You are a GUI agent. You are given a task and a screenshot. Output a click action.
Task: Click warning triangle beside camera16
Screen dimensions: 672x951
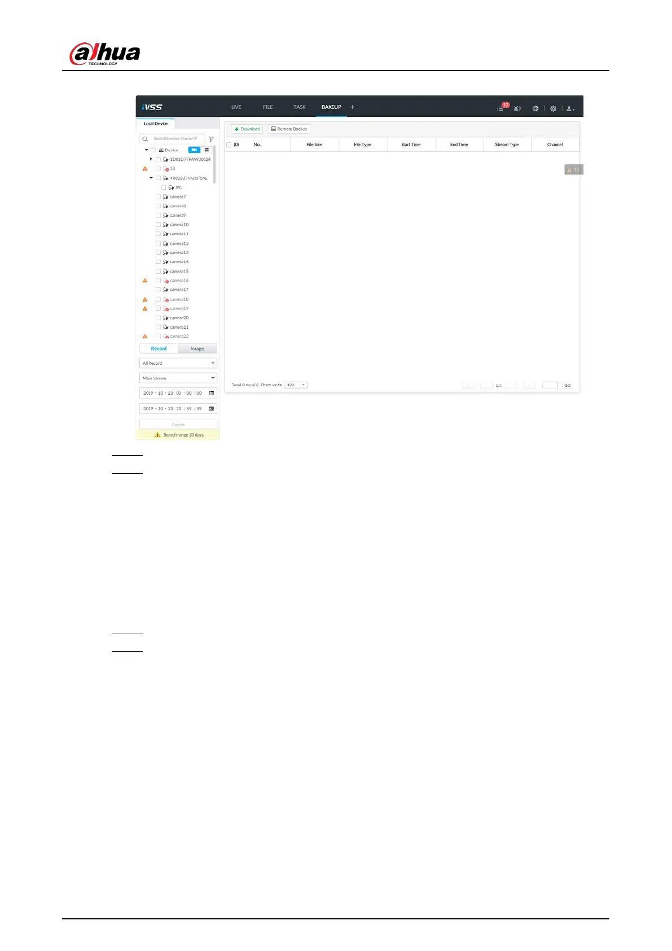click(145, 281)
